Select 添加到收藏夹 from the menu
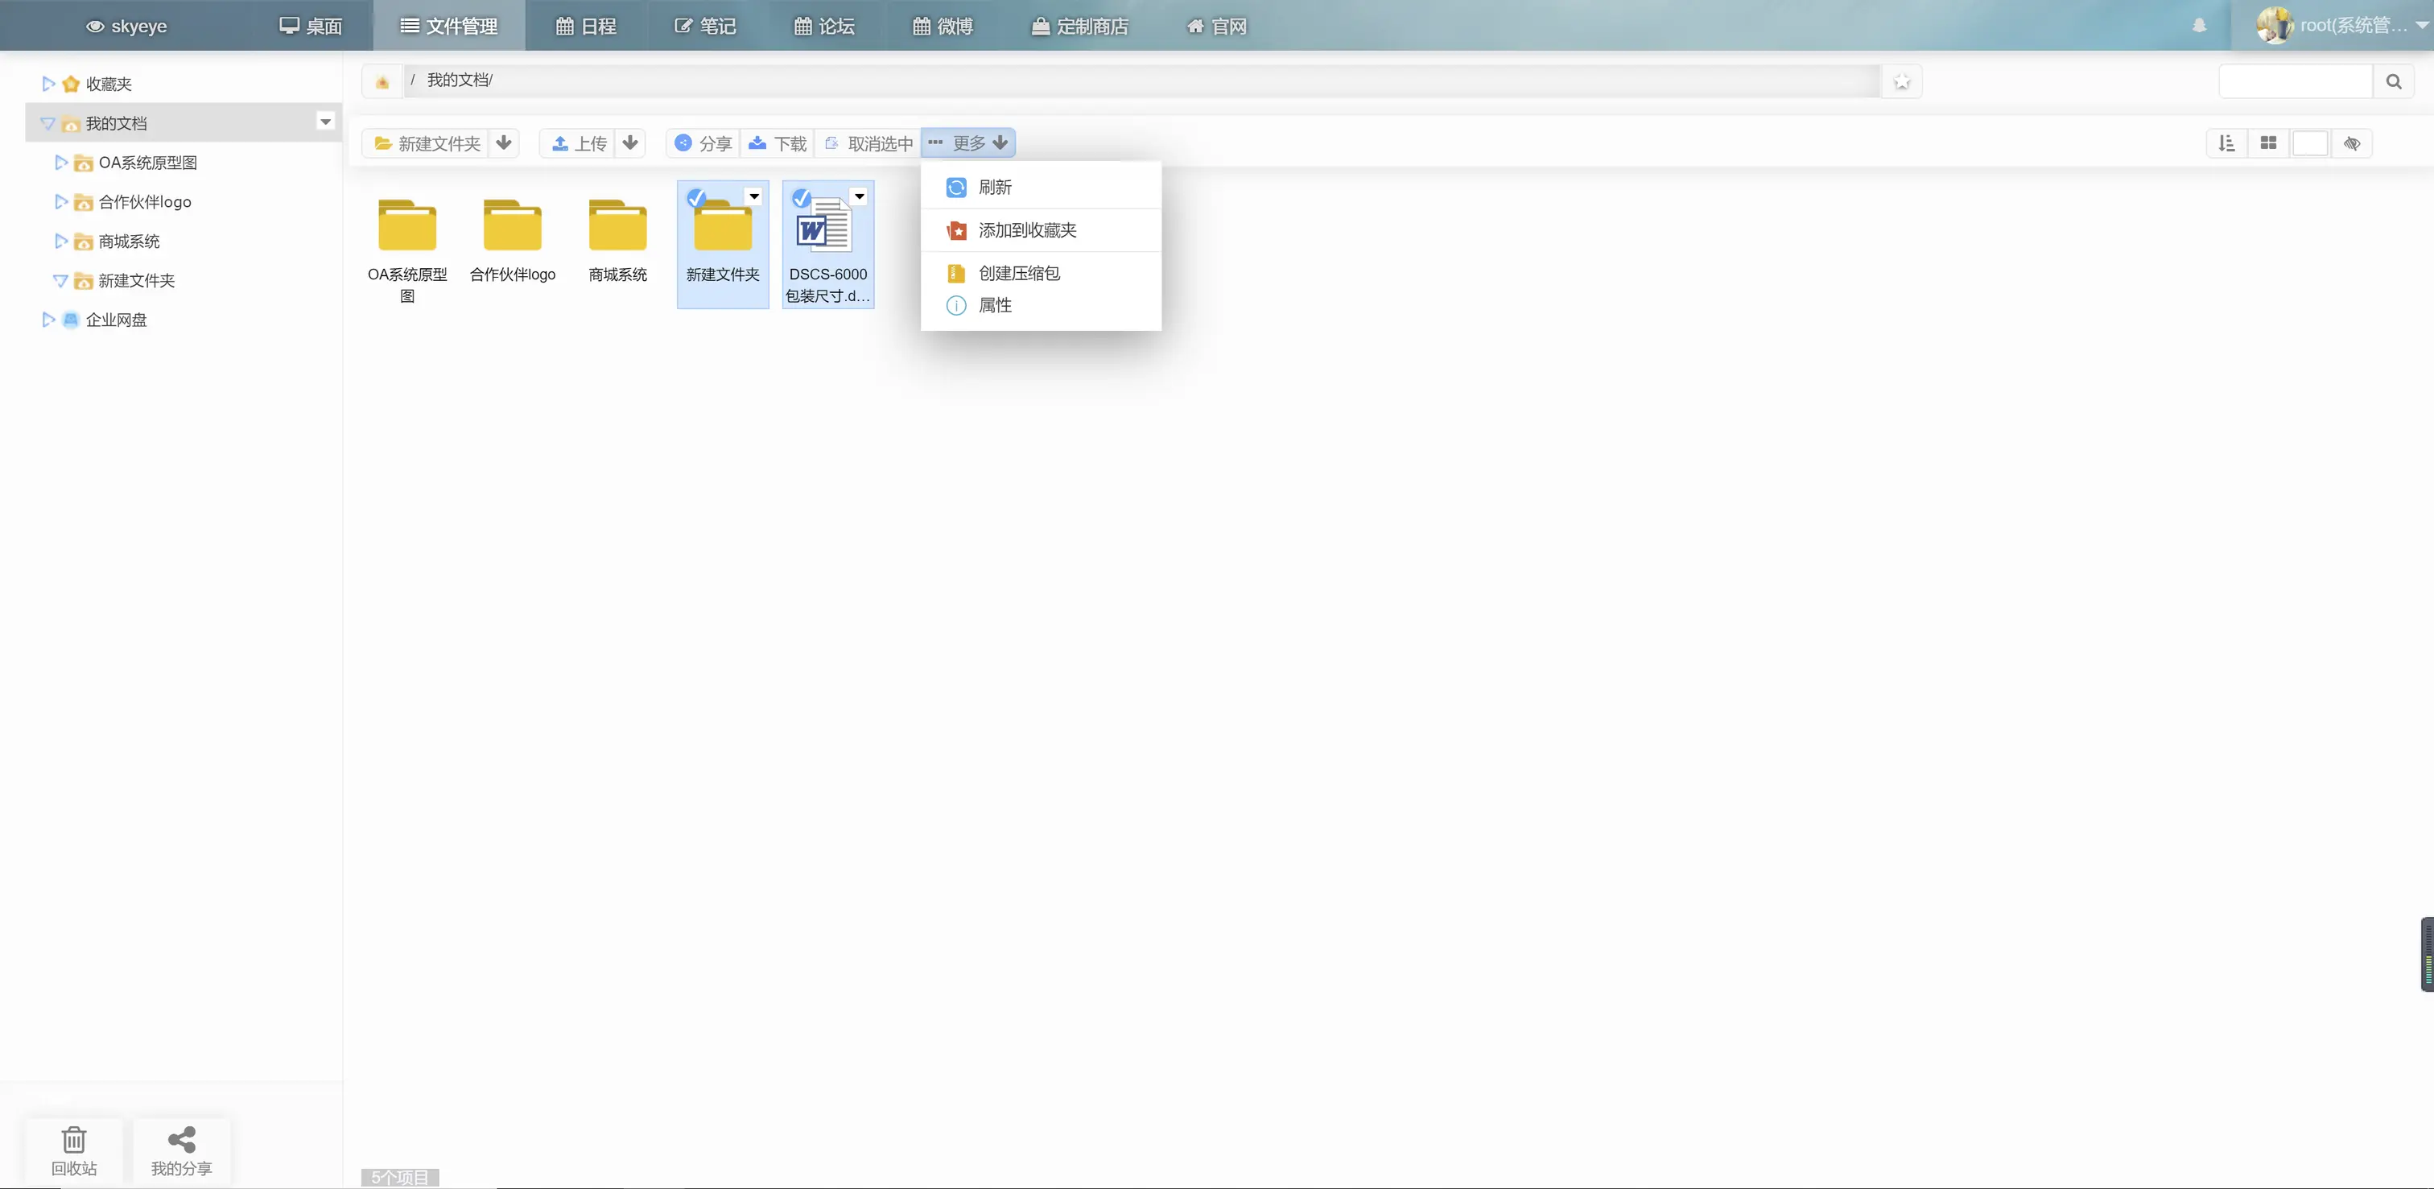The width and height of the screenshot is (2434, 1189). (x=1027, y=229)
